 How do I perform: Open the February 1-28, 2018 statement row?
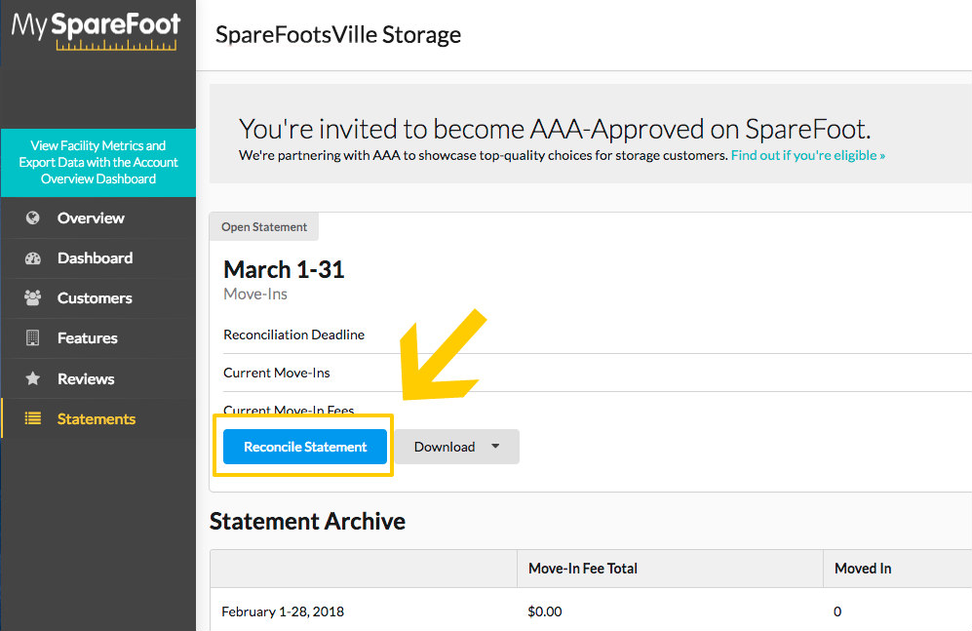[x=591, y=611]
